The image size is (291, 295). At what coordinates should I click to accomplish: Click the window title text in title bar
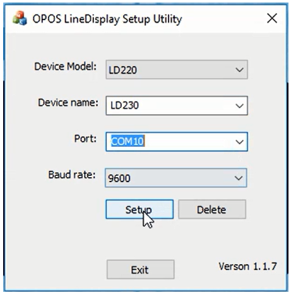pos(107,19)
